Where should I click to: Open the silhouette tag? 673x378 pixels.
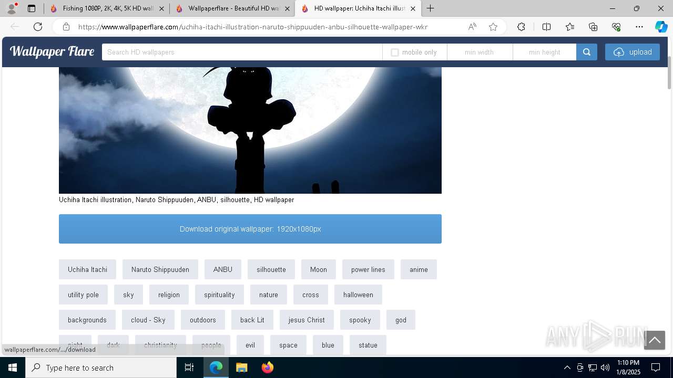tap(271, 269)
